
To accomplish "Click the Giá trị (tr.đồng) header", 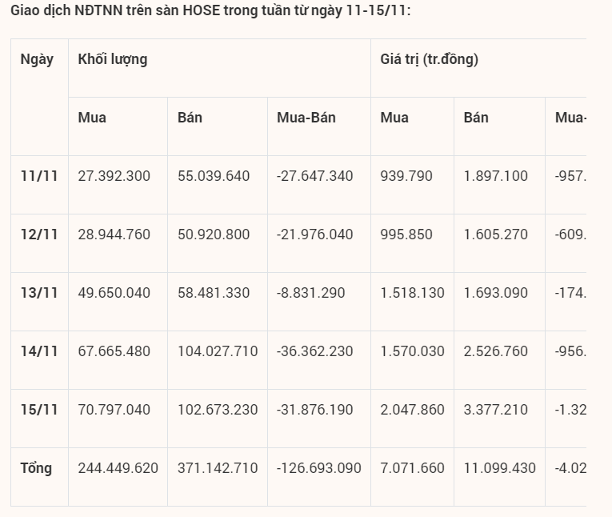I will (x=429, y=59).
